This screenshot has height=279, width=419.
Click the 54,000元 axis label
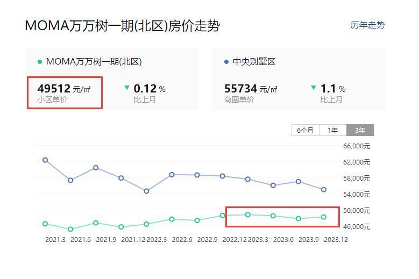click(x=357, y=195)
